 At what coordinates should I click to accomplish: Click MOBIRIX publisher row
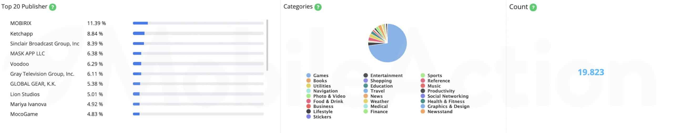[x=137, y=23]
